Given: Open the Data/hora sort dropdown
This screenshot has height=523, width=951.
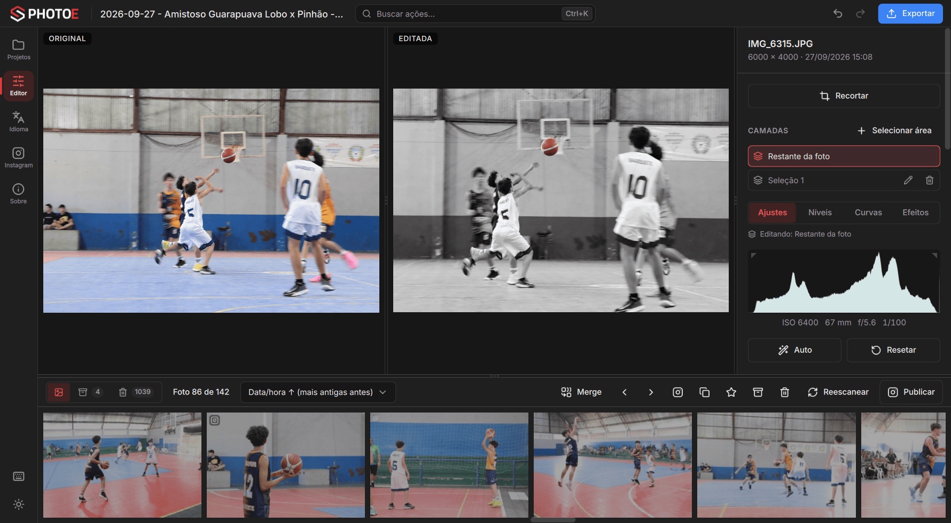Looking at the screenshot, I should tap(318, 392).
